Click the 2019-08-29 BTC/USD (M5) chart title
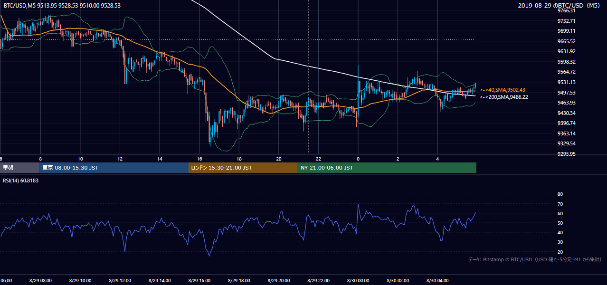This screenshot has width=607, height=285. [560, 6]
